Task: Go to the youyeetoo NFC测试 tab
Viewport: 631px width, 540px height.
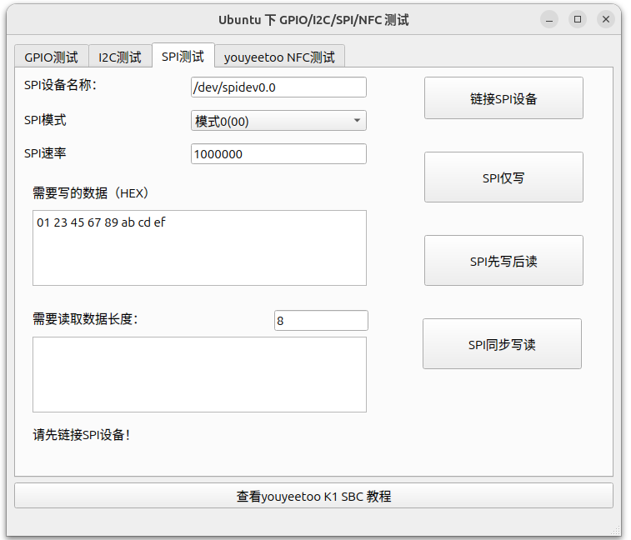Action: point(279,57)
